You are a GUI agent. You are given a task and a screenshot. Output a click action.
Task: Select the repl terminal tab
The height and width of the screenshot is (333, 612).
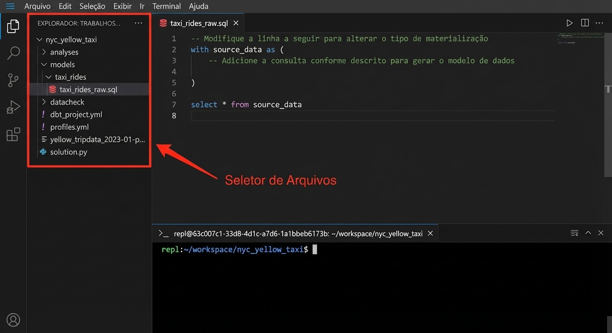click(x=295, y=233)
